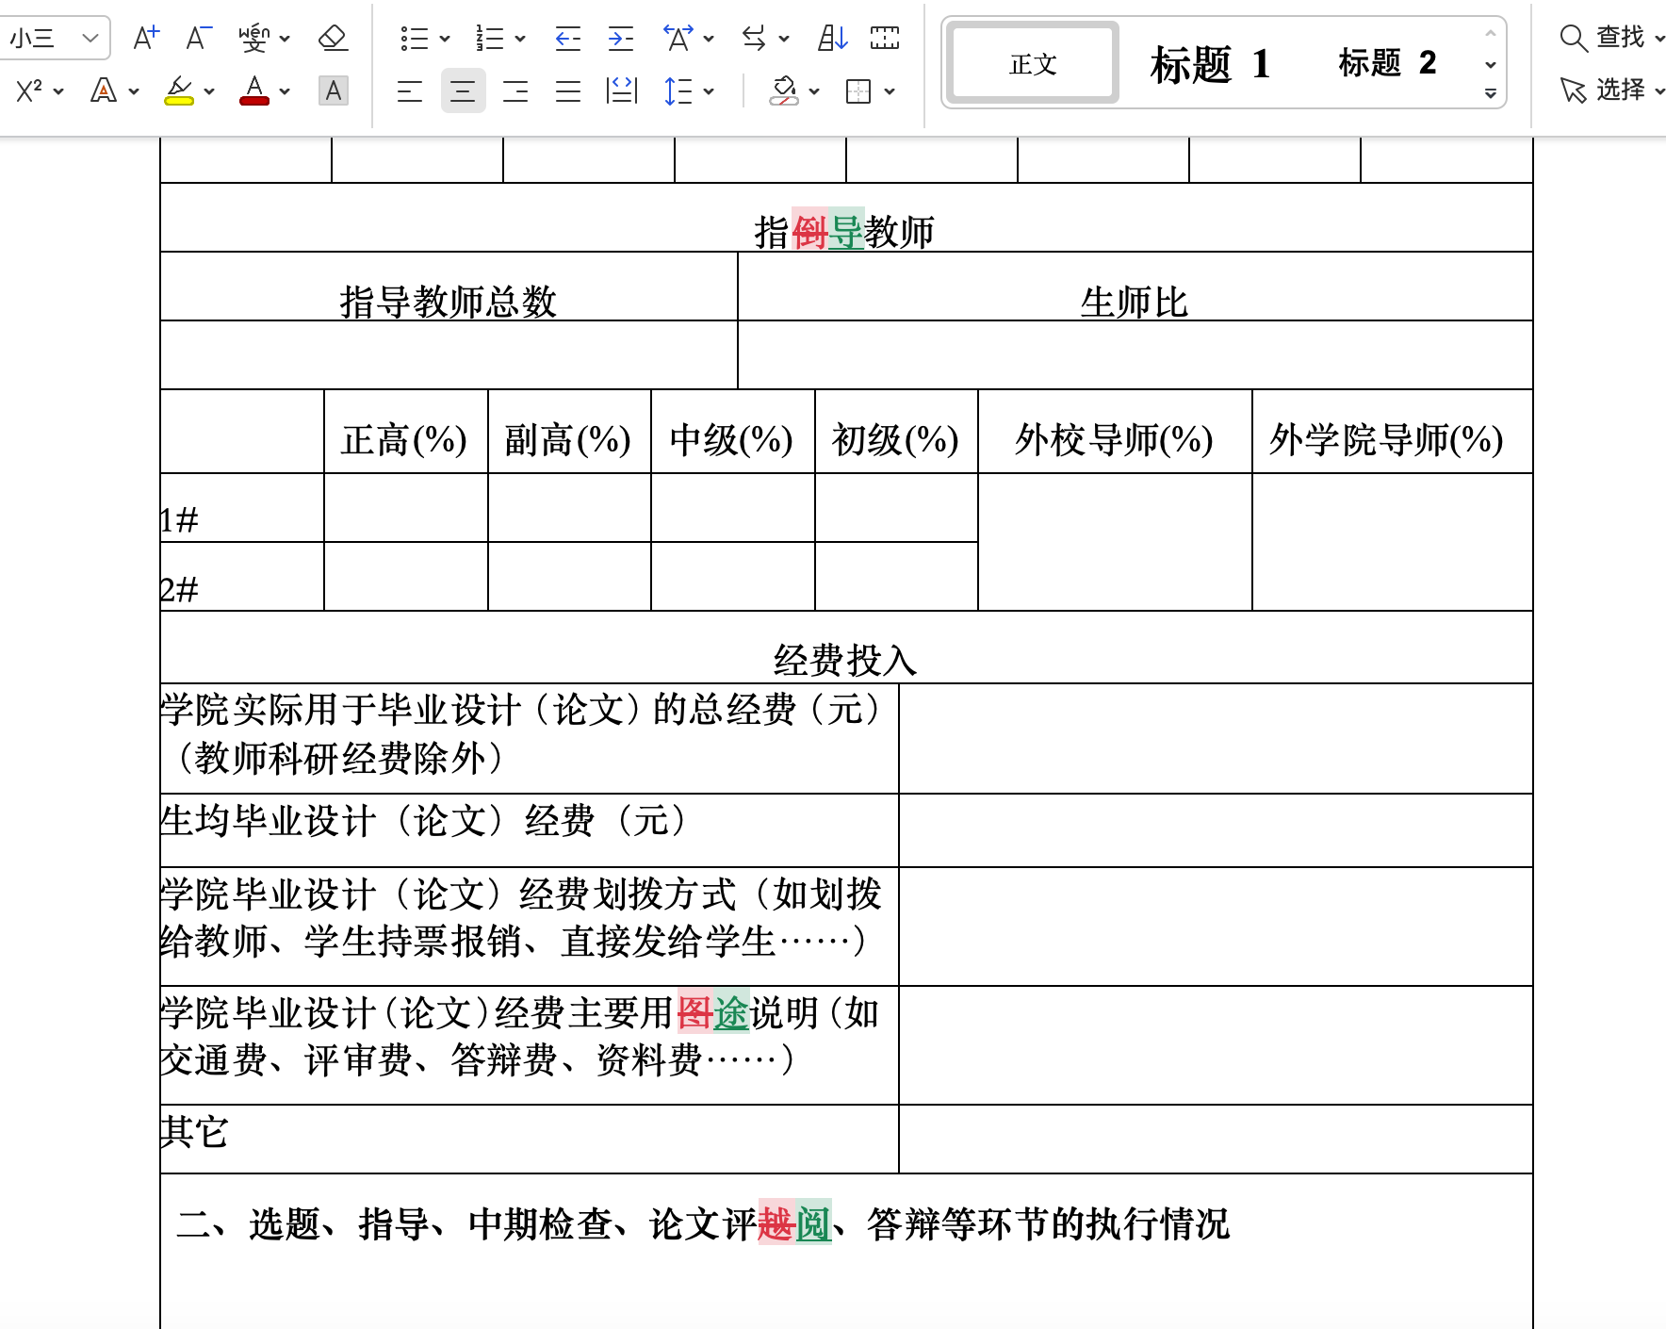This screenshot has width=1666, height=1329.
Task: Open the shading color dropdown arrow
Action: coord(814,91)
